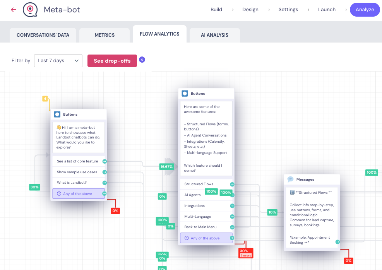Click the red back arrow
Viewport: 382px width, 270px height.
coord(14,10)
